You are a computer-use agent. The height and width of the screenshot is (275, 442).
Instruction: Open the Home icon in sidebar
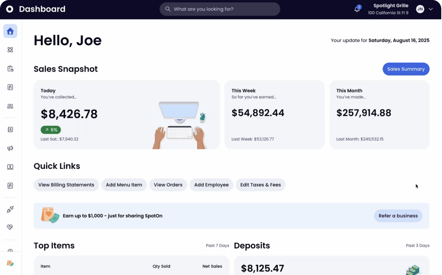(10, 31)
